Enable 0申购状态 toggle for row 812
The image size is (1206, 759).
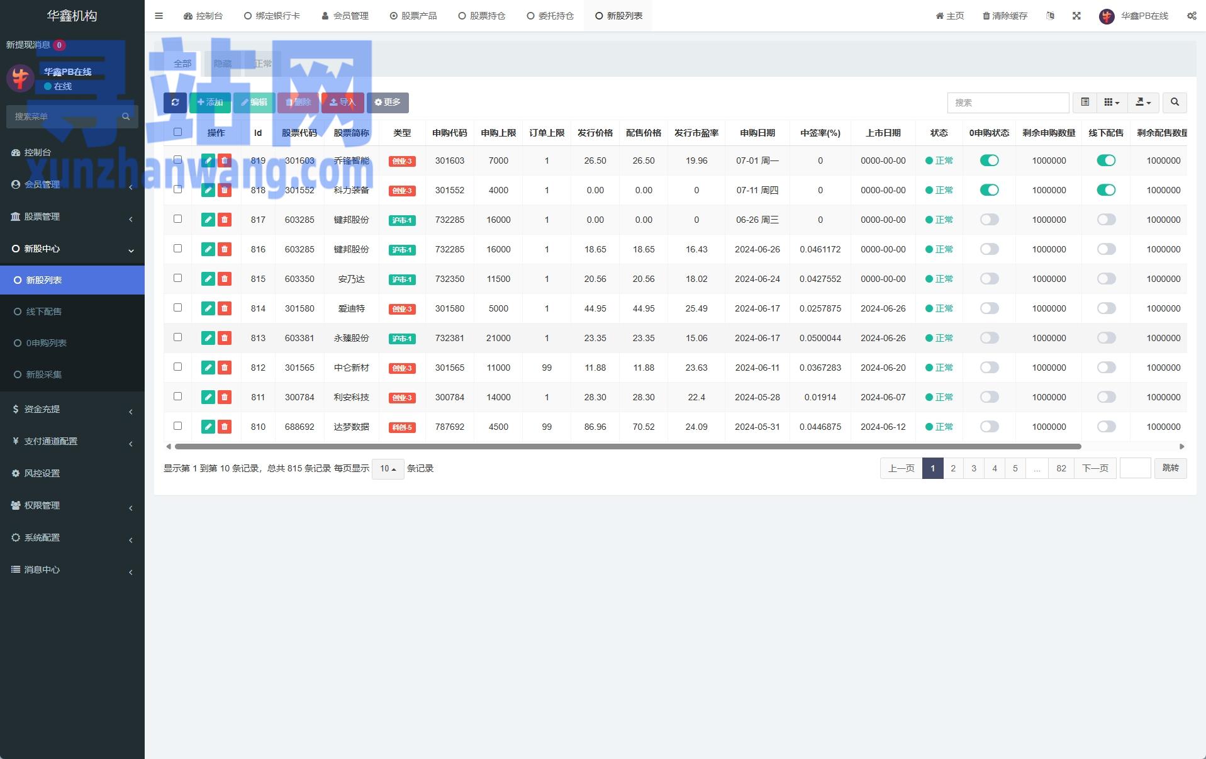tap(989, 368)
